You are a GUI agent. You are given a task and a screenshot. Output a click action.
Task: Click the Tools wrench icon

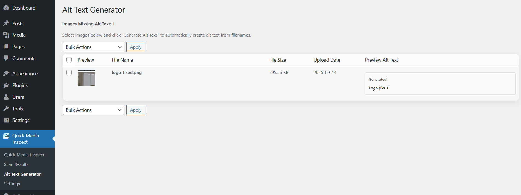pos(6,109)
